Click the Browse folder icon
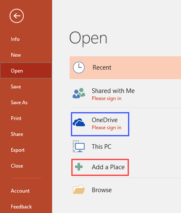 point(79,189)
